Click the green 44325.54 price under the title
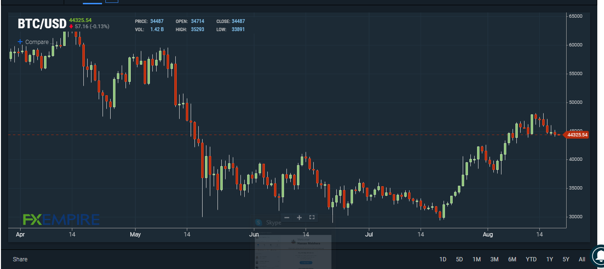Image resolution: width=604 pixels, height=269 pixels. (80, 20)
